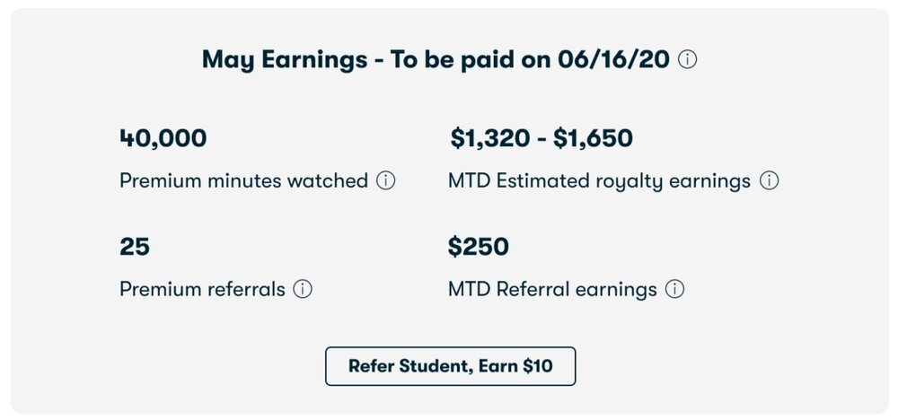
Task: Click the 40,000 minutes figure
Action: coord(163,139)
